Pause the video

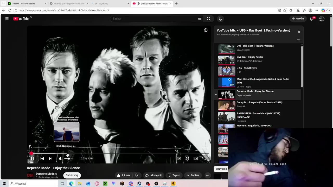point(32,158)
